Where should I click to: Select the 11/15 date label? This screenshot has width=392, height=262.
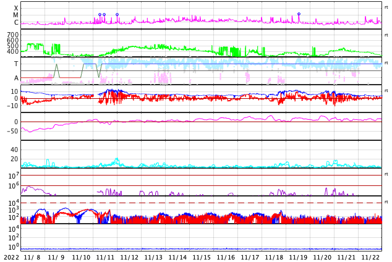(202, 257)
